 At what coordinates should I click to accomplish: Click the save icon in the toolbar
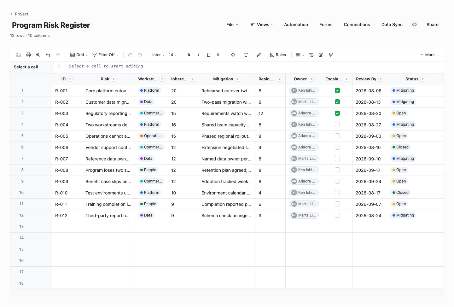point(19,55)
